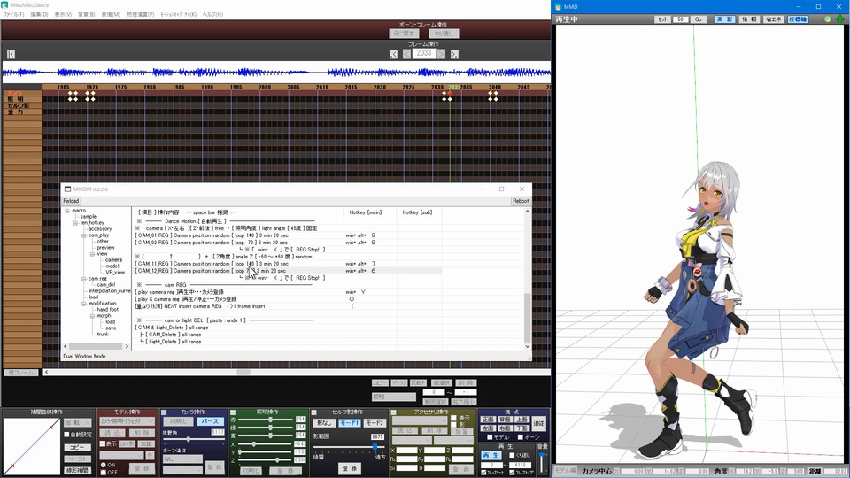Viewport: 850px width, 478px height.
Task: Select the ON radio button
Action: pyautogui.click(x=103, y=465)
